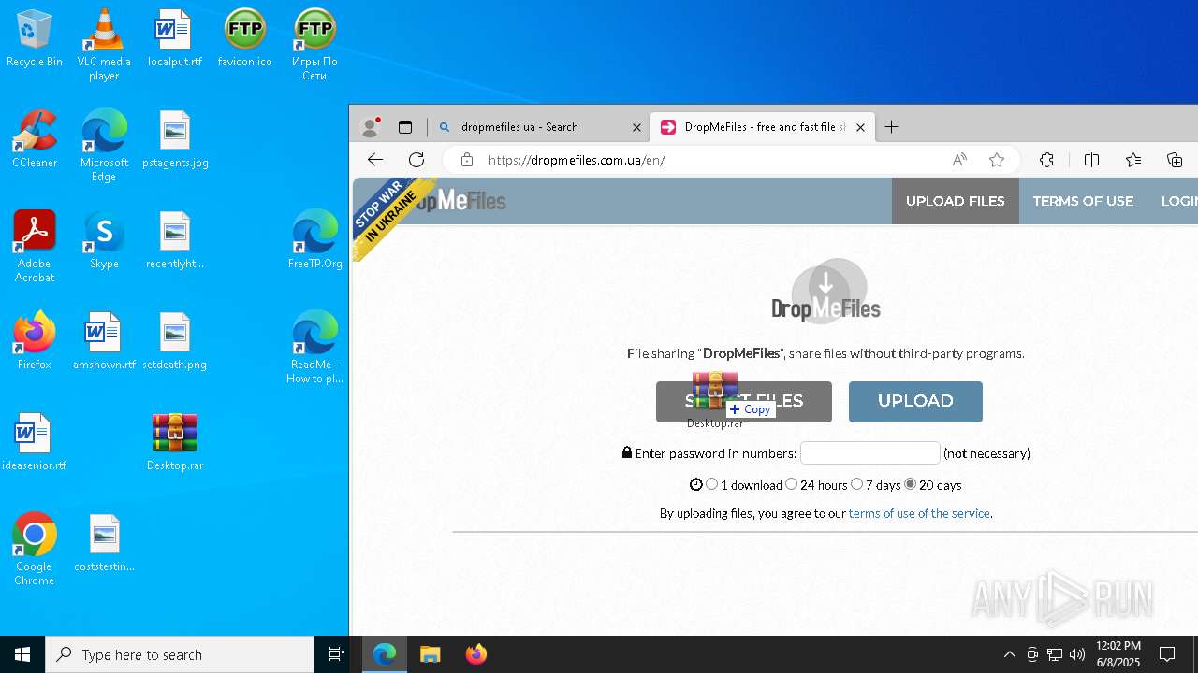The image size is (1198, 673).
Task: Click the taskbar search box
Action: tap(180, 654)
